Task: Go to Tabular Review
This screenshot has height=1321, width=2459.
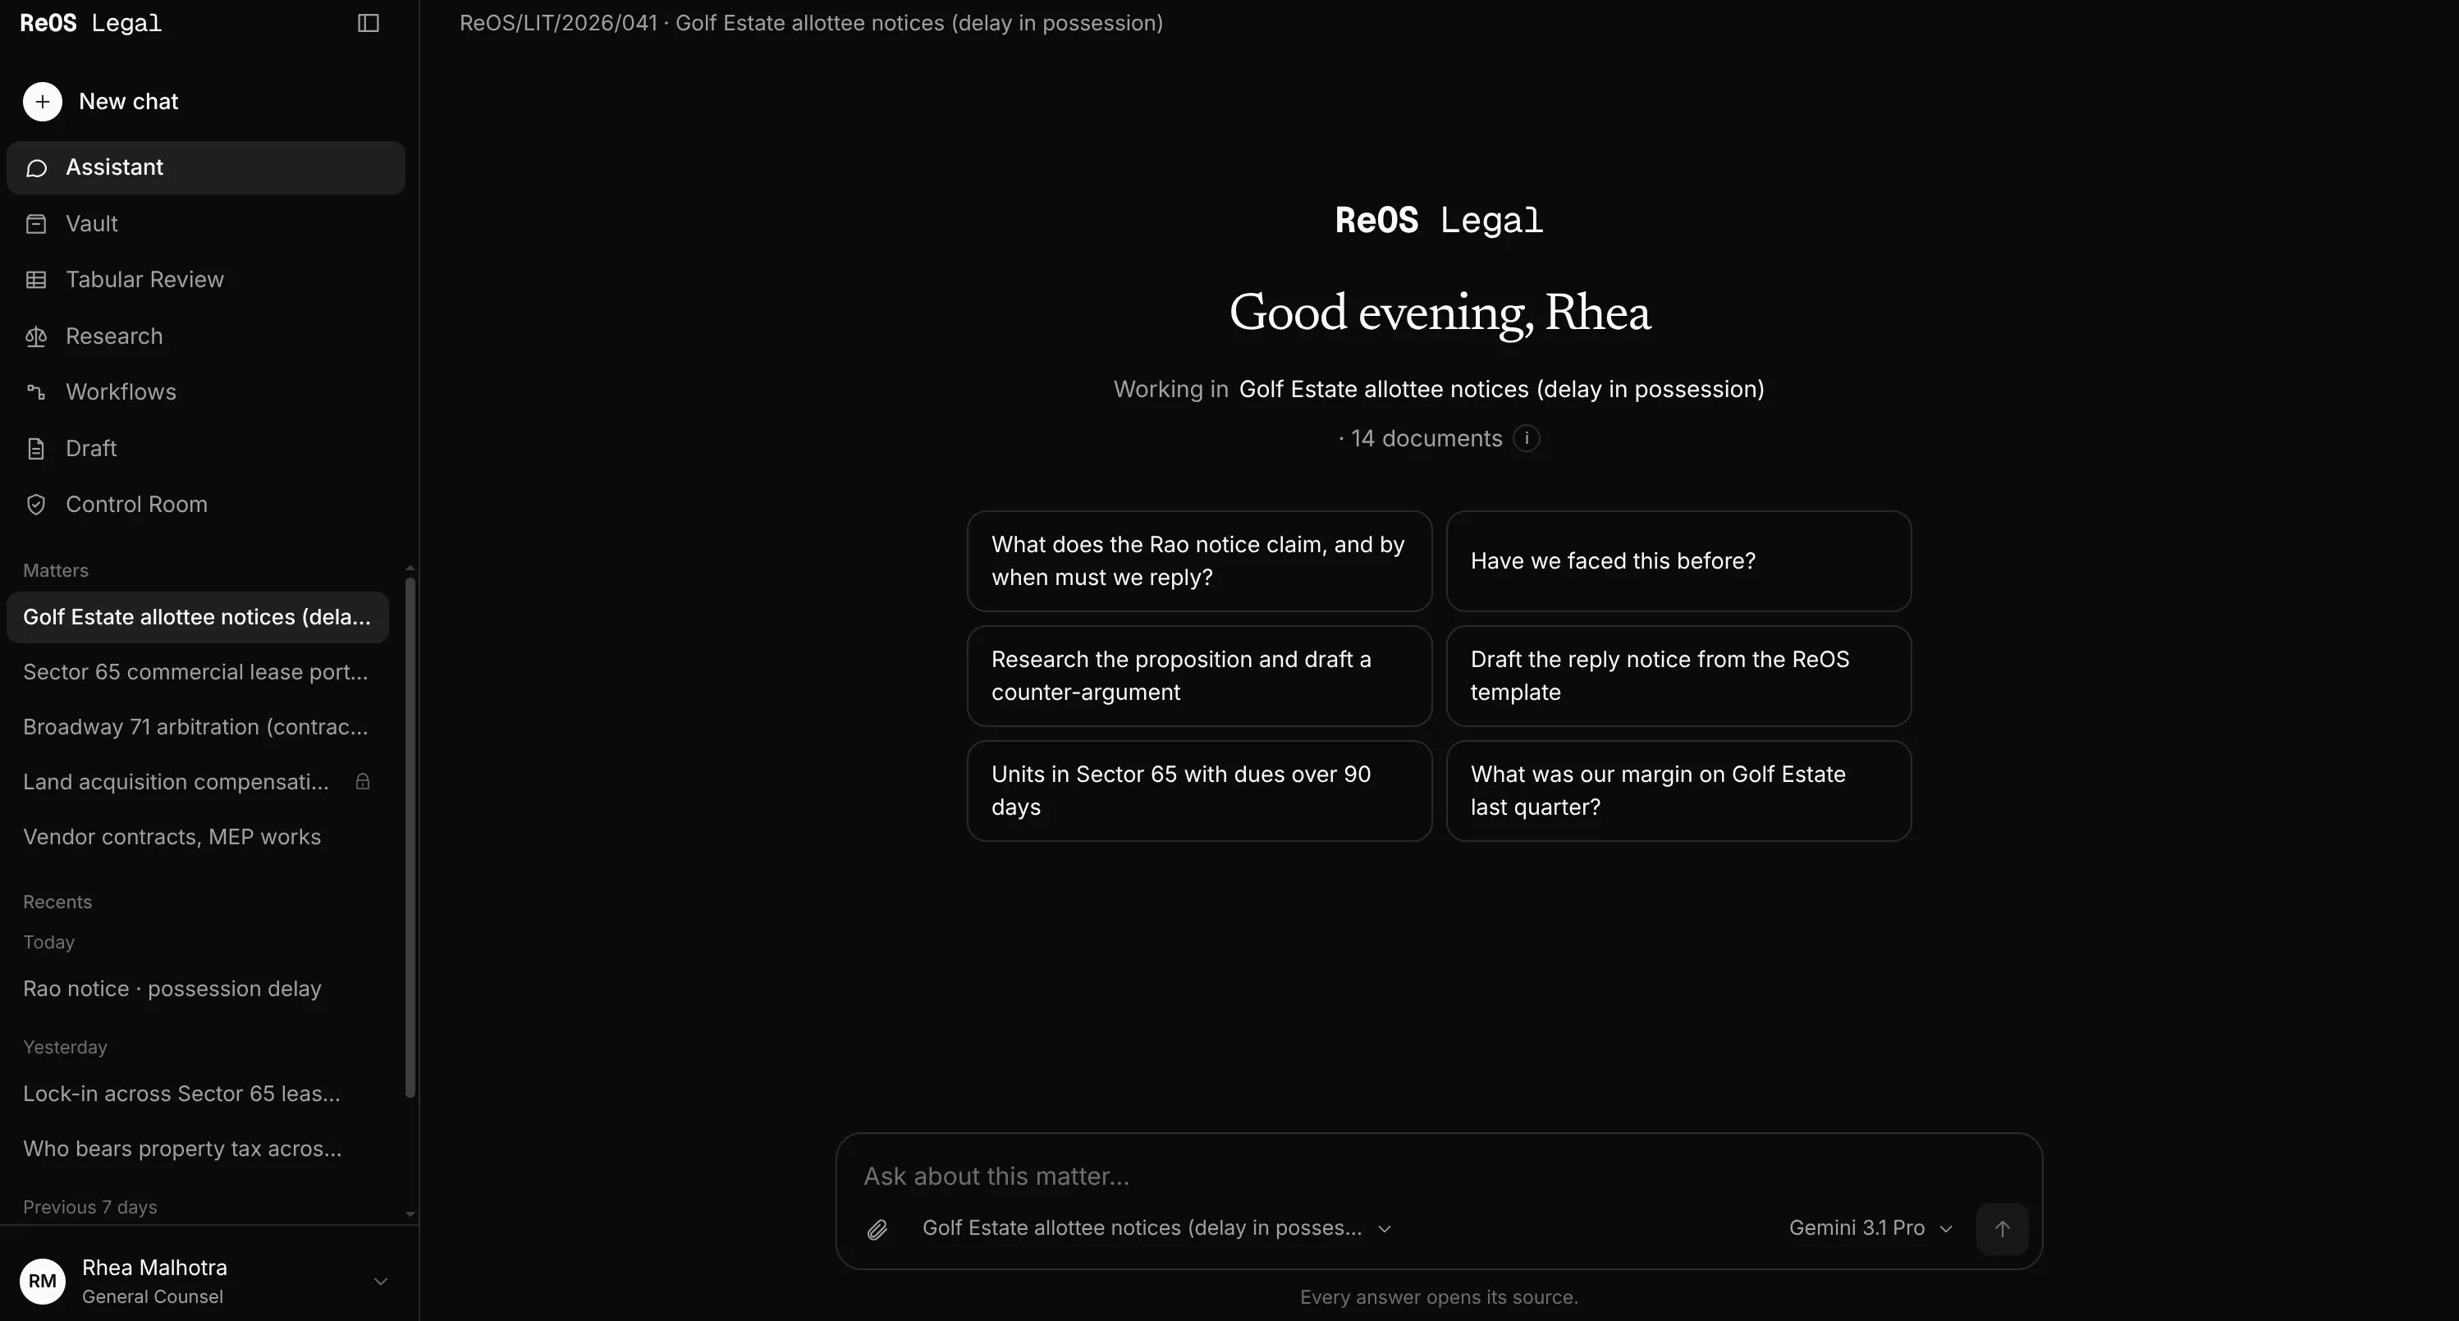Action: click(x=206, y=280)
